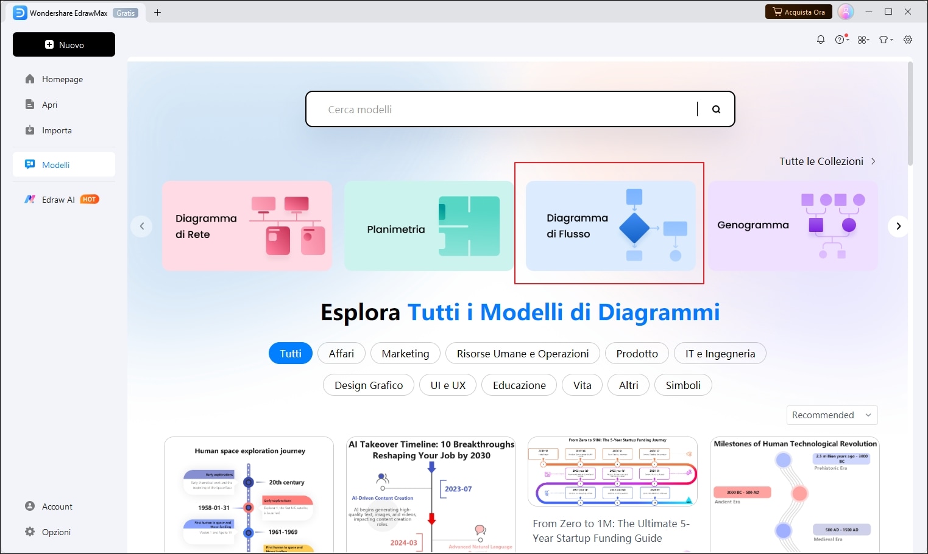Click the shirt-shaped skin icon
This screenshot has width=928, height=554.
coord(885,40)
